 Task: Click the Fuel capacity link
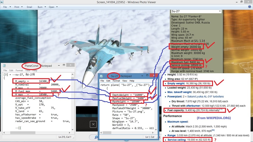(x=176, y=110)
